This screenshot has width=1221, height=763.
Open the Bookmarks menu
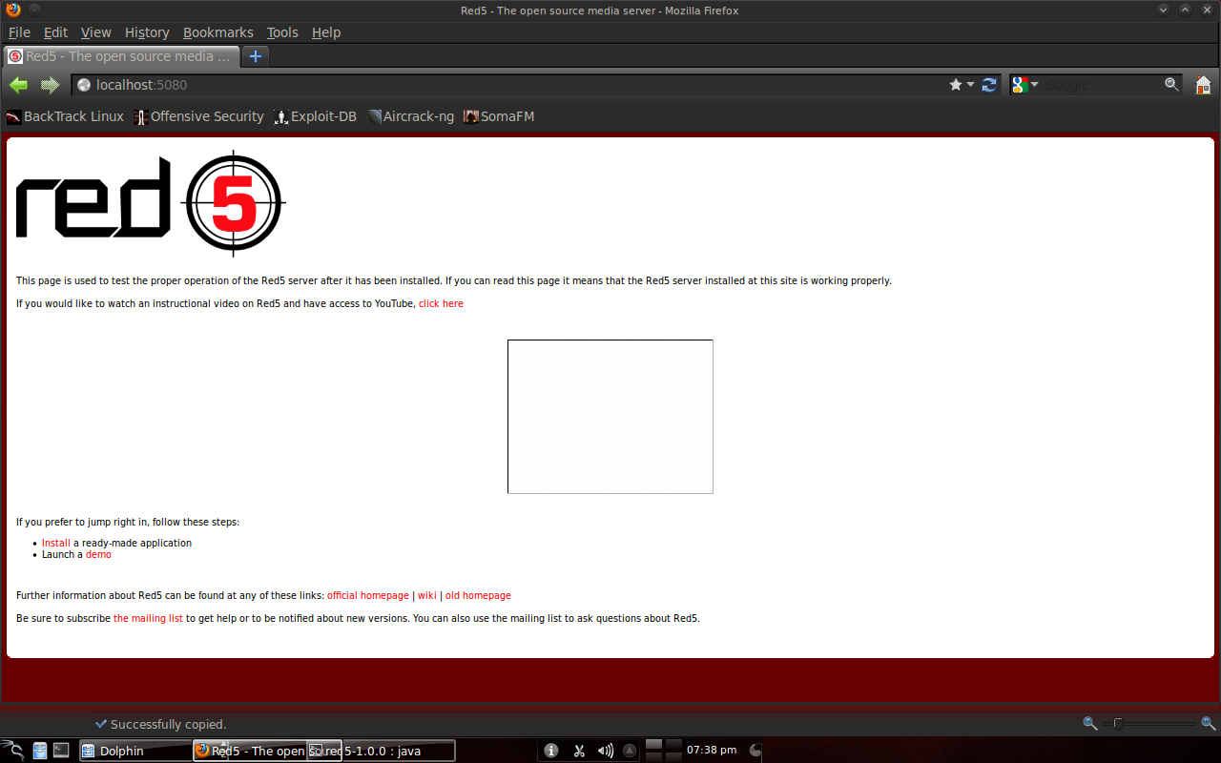pos(217,31)
